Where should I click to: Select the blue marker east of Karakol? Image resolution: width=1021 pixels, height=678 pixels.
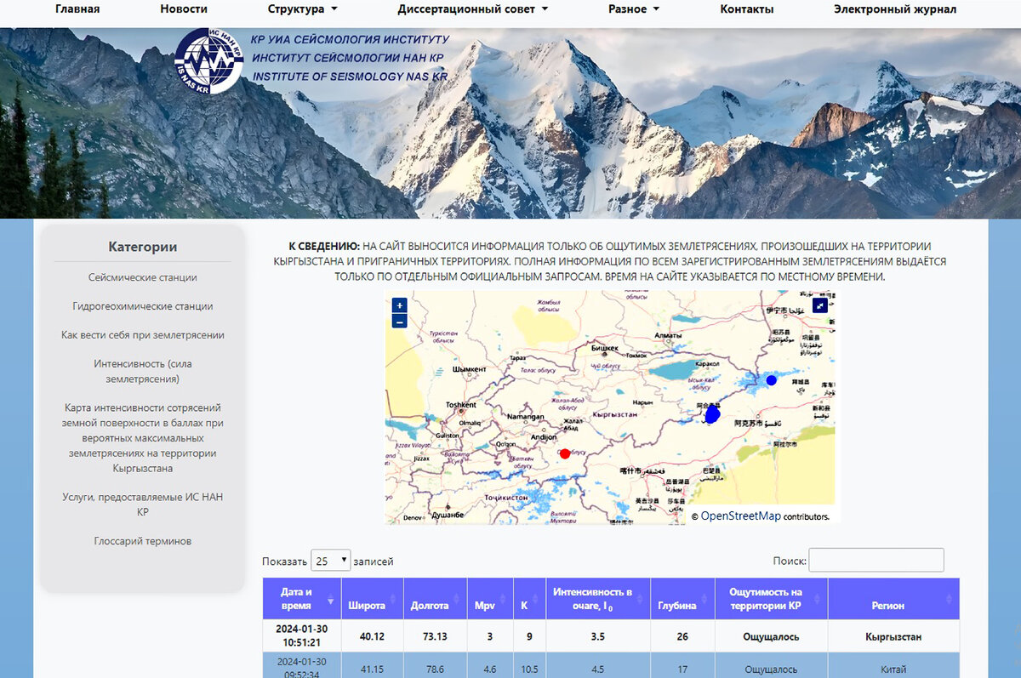point(771,380)
